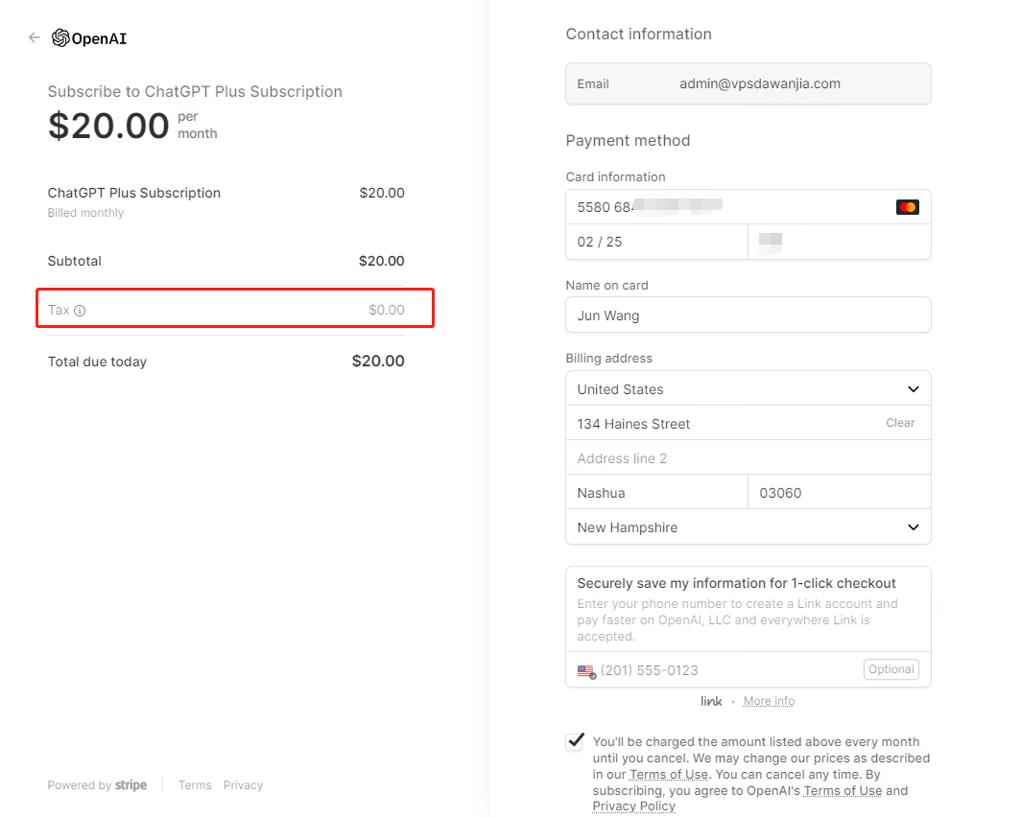Open first Terms of Use link after 'in our'

pyautogui.click(x=669, y=775)
